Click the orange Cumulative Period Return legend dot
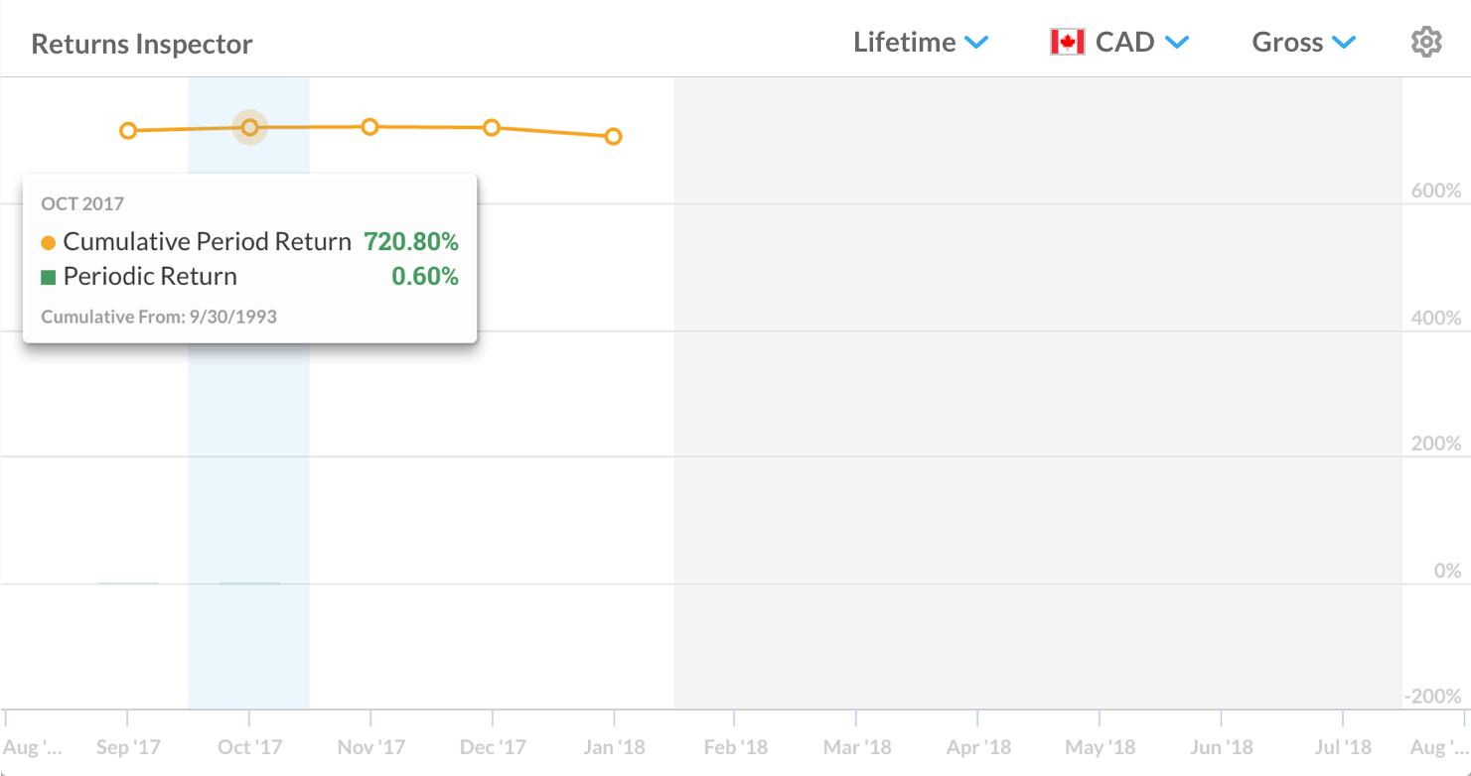 (48, 242)
